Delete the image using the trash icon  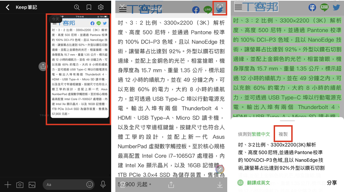click(123, 185)
